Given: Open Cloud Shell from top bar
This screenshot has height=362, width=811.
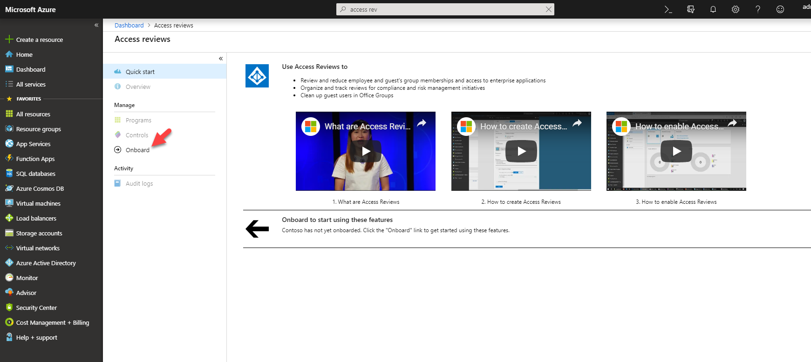Looking at the screenshot, I should (668, 9).
